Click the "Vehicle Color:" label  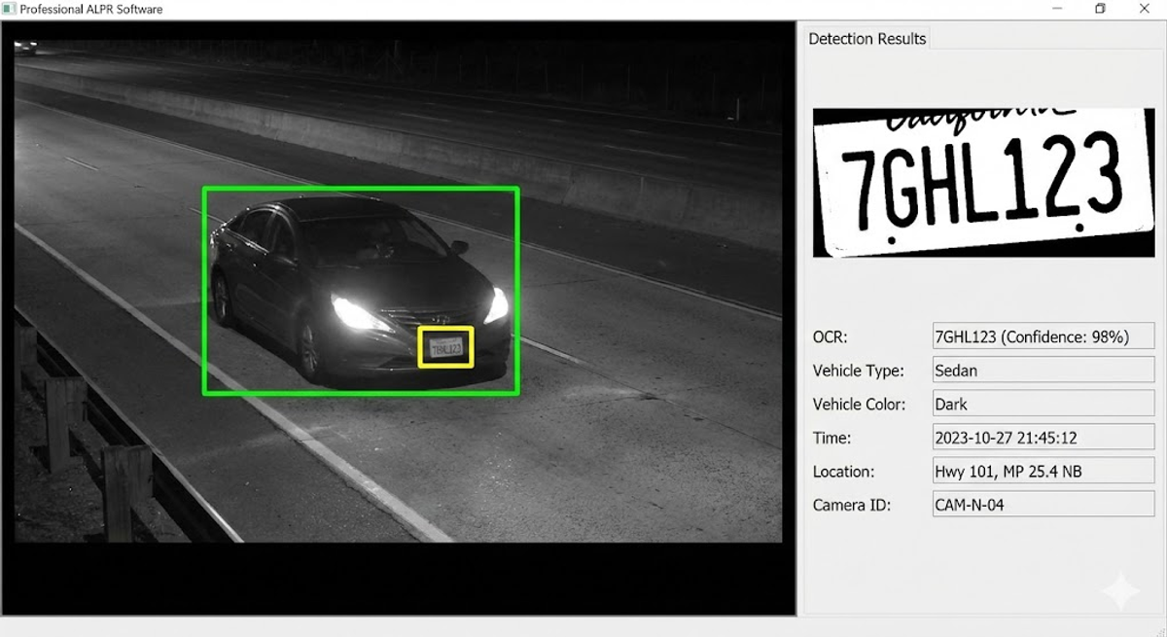point(860,404)
